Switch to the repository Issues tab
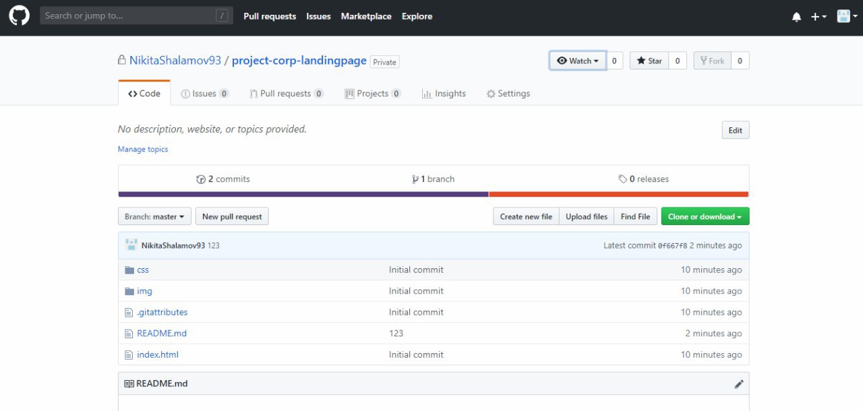The image size is (863, 411). point(205,94)
